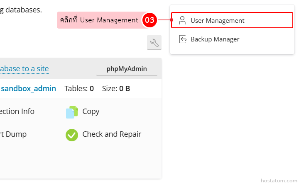Click the Tables: 0 count
299x184 pixels.
point(79,88)
